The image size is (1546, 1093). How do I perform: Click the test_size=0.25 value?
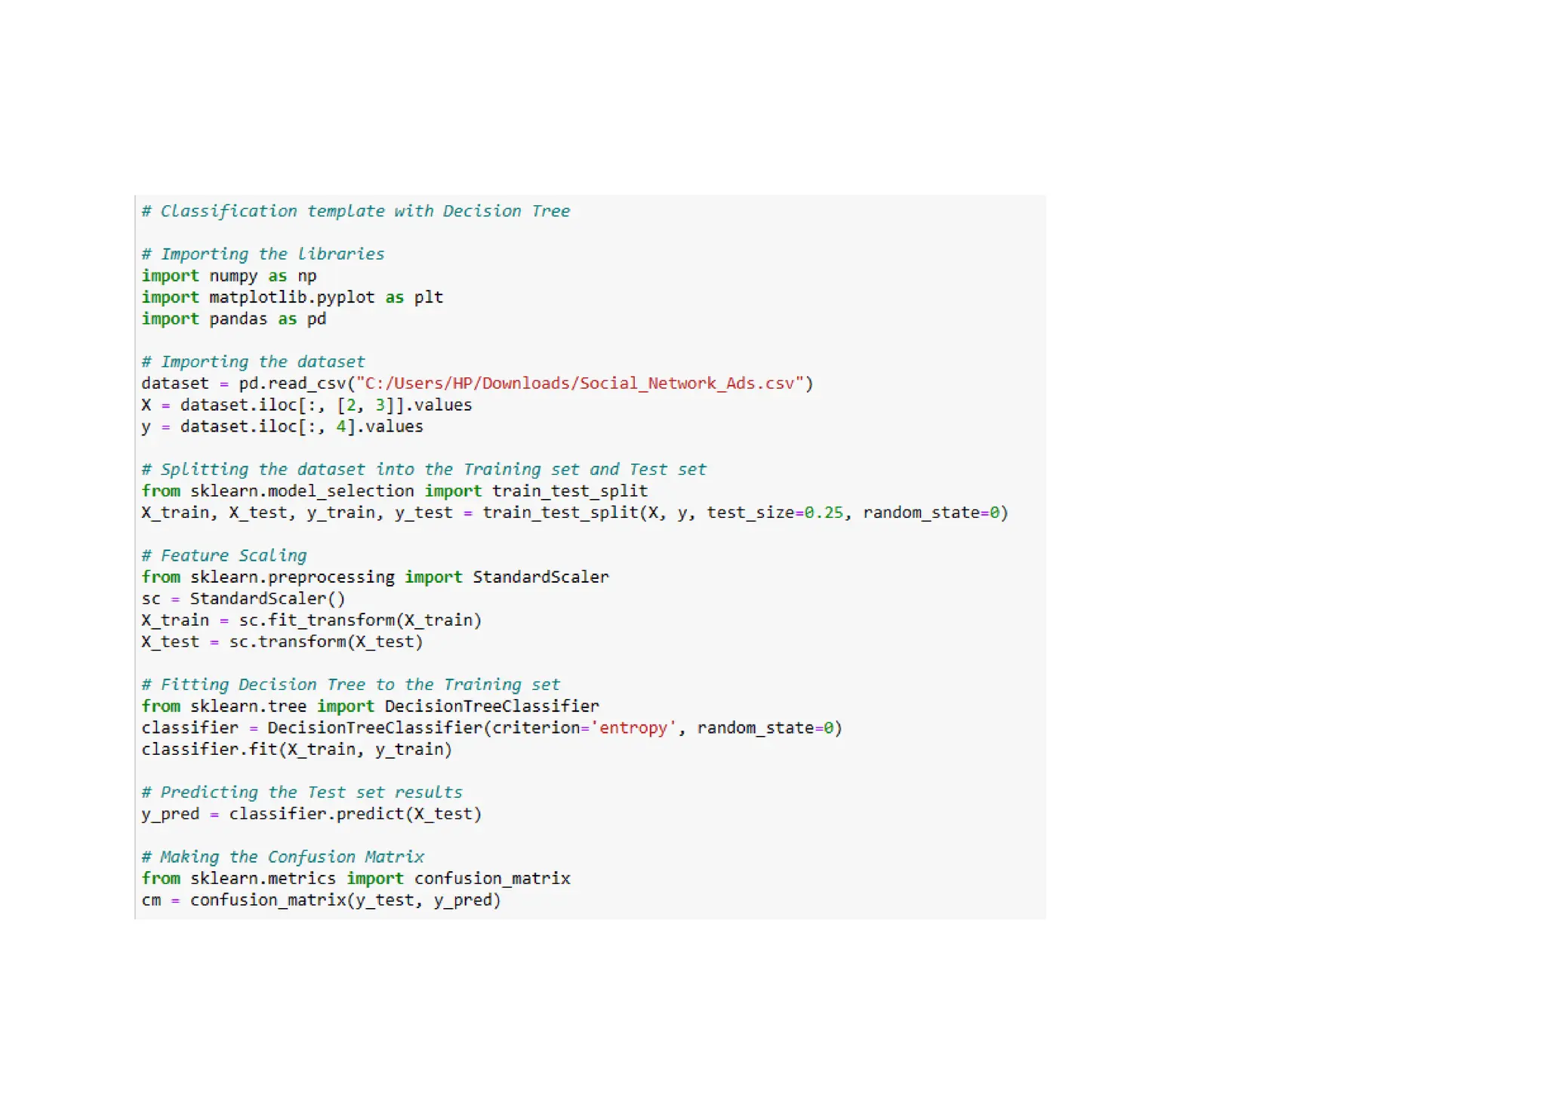click(x=775, y=513)
